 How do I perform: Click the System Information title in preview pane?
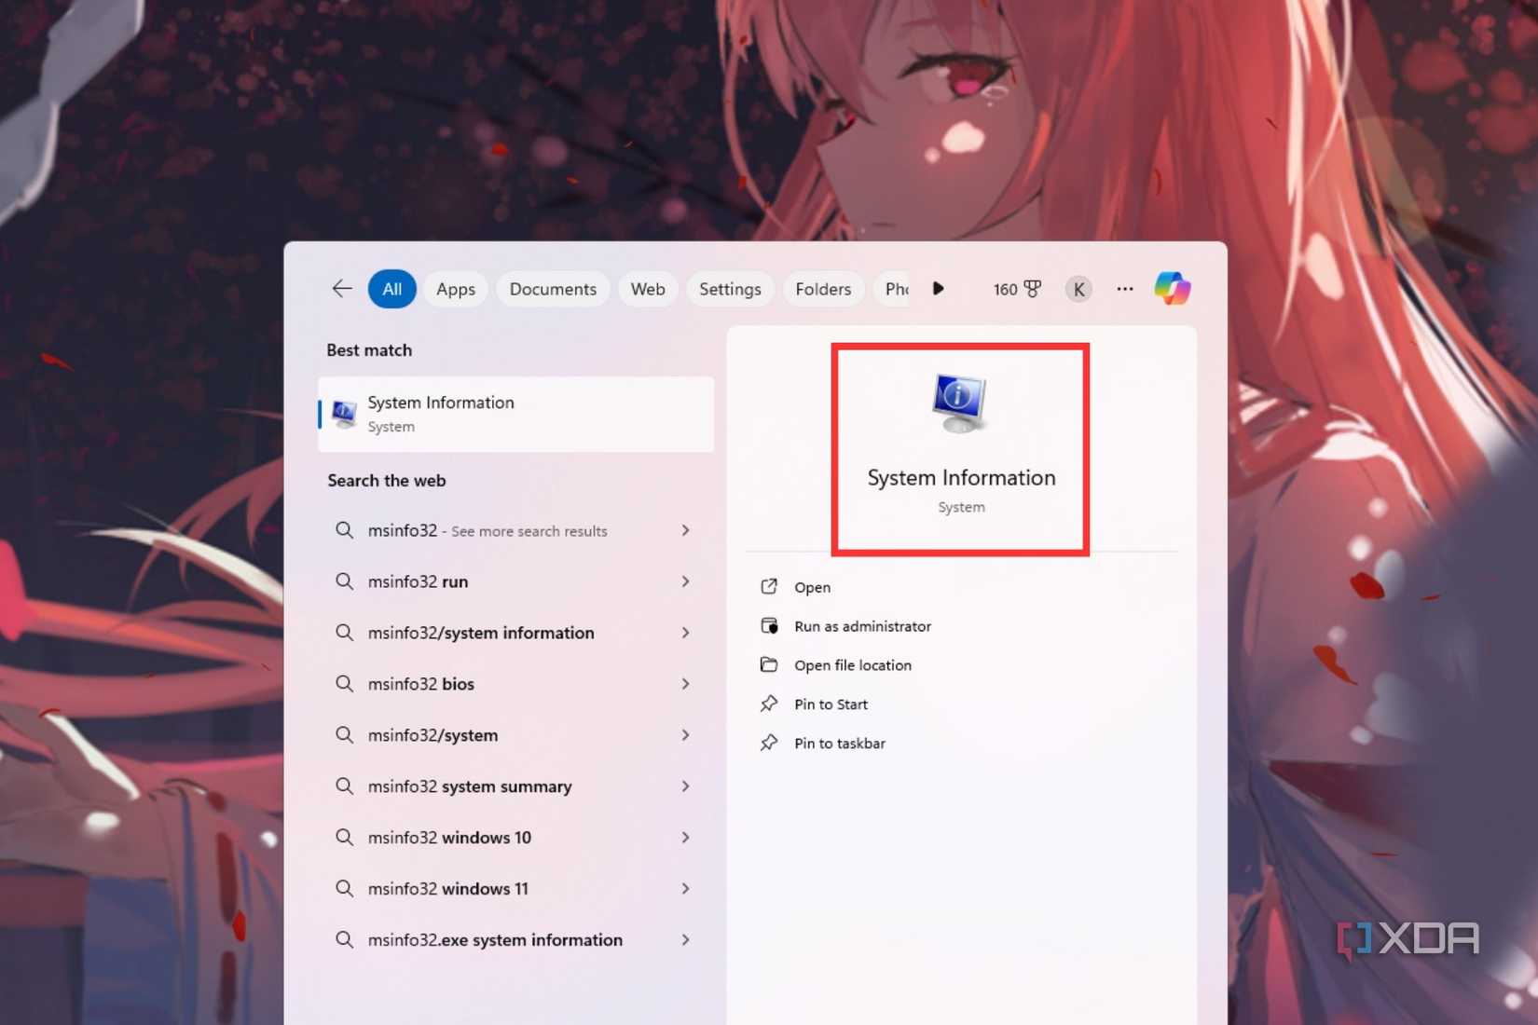[961, 478]
